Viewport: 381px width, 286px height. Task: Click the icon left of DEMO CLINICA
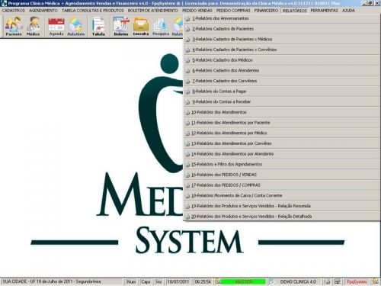tap(272, 281)
